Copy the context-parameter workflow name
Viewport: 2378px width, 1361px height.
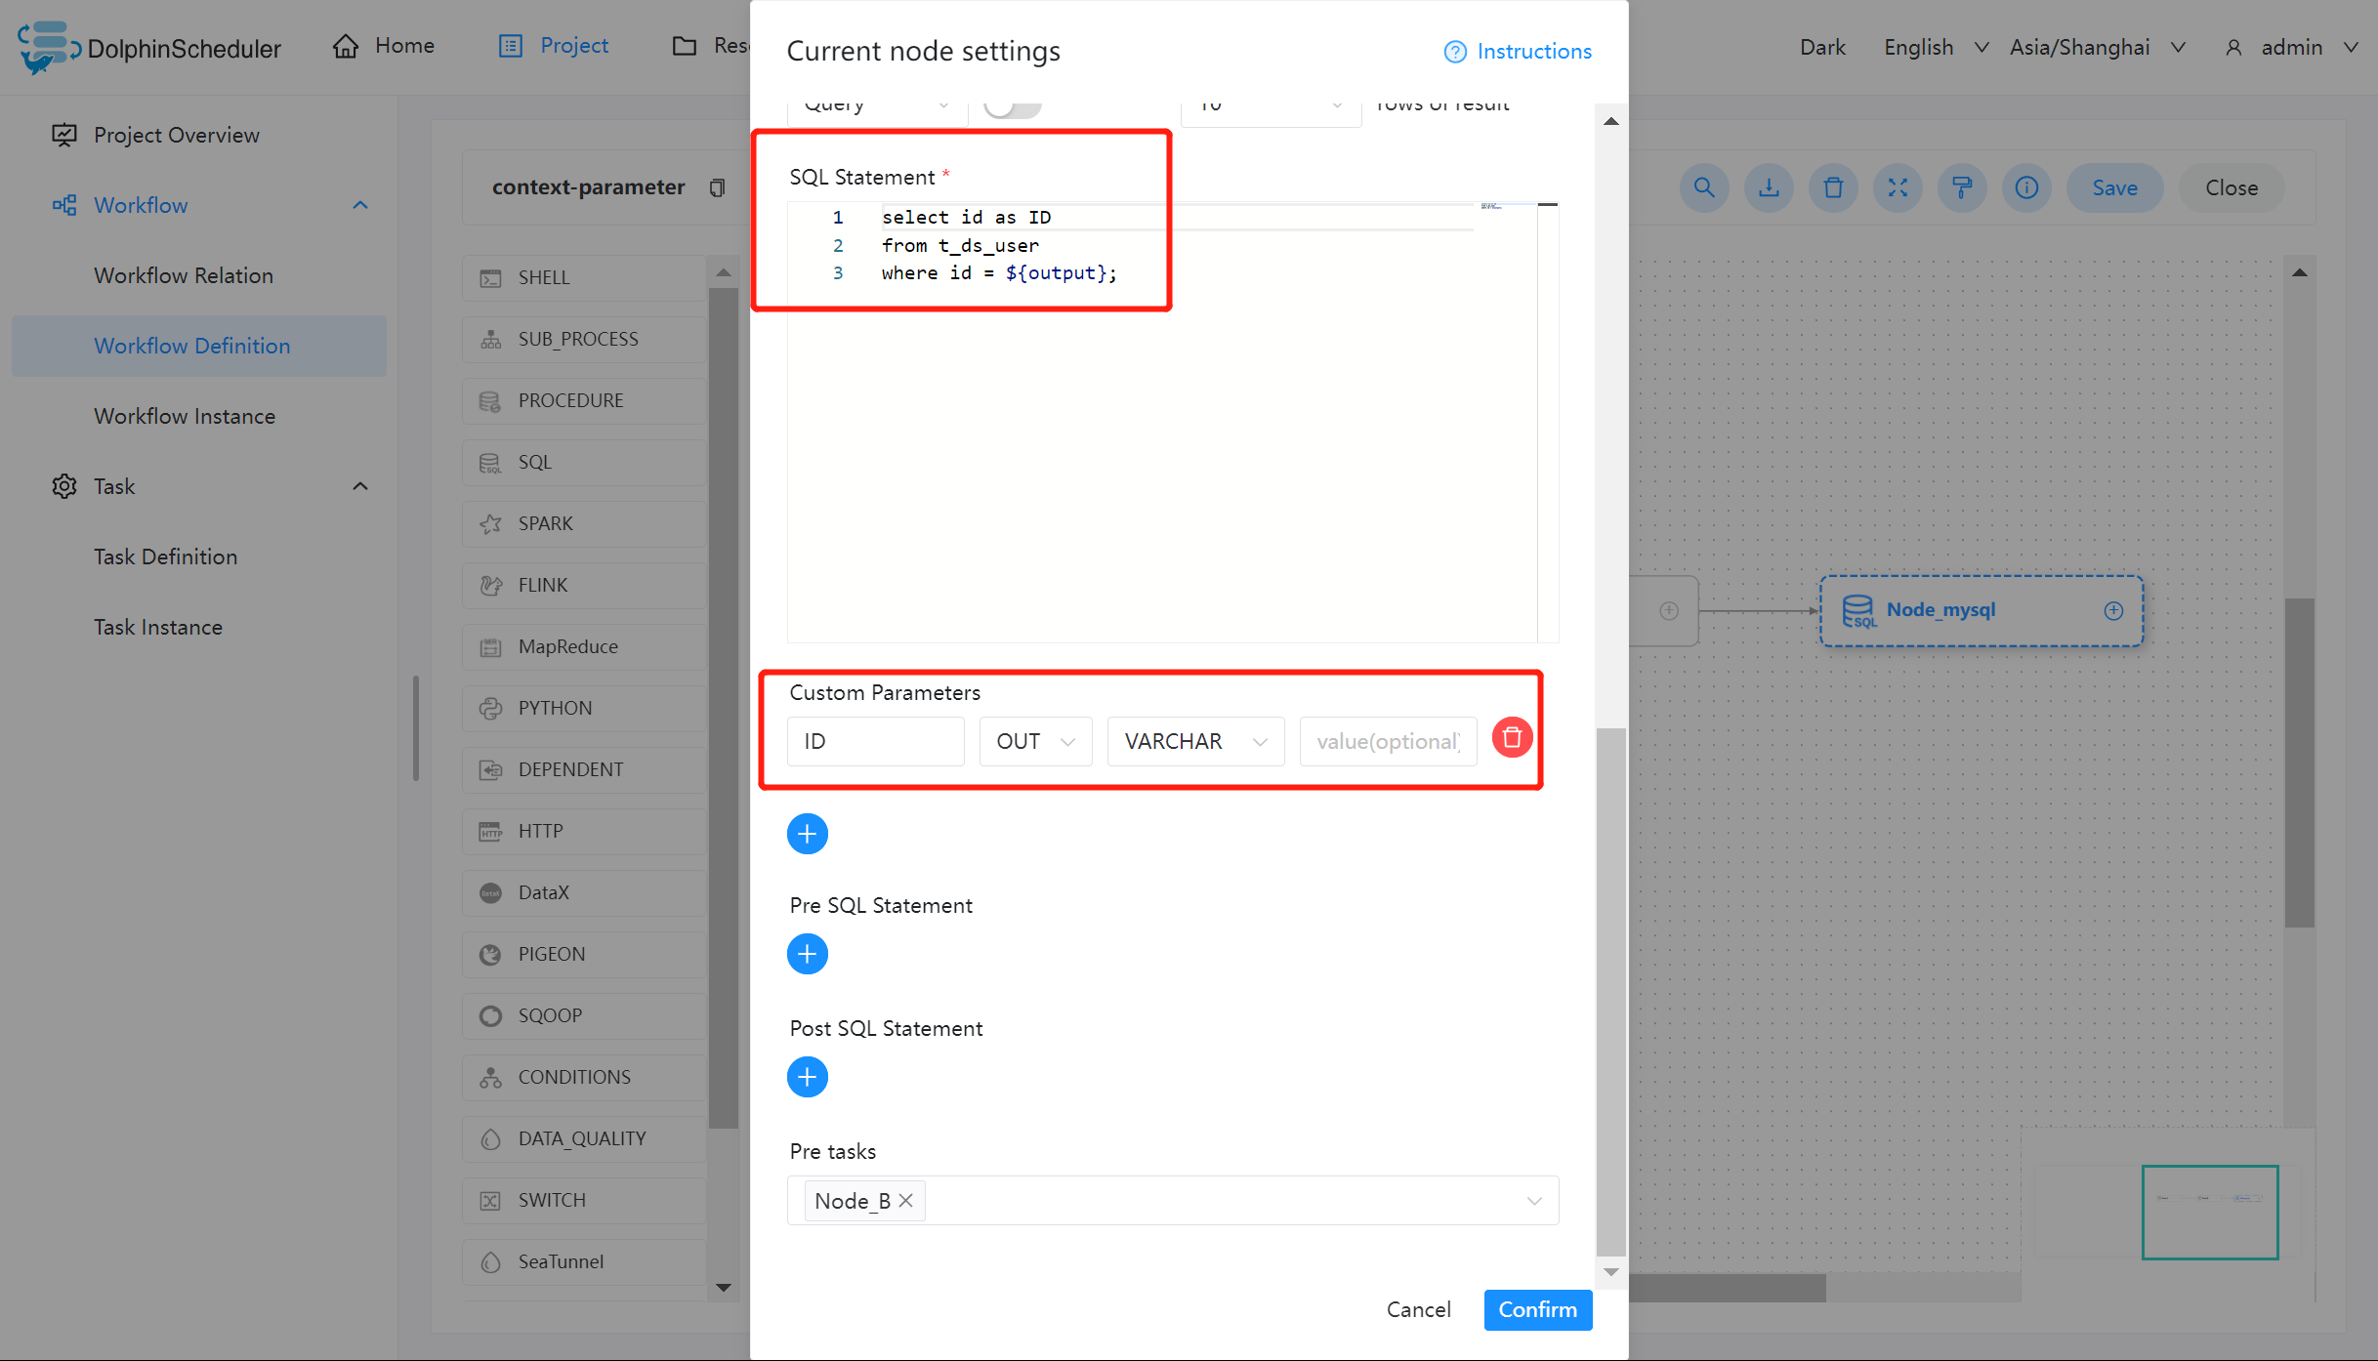tap(717, 187)
